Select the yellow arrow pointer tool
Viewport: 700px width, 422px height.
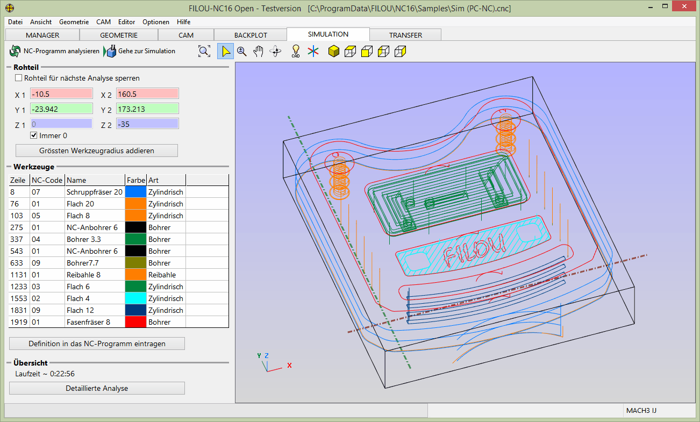click(226, 51)
